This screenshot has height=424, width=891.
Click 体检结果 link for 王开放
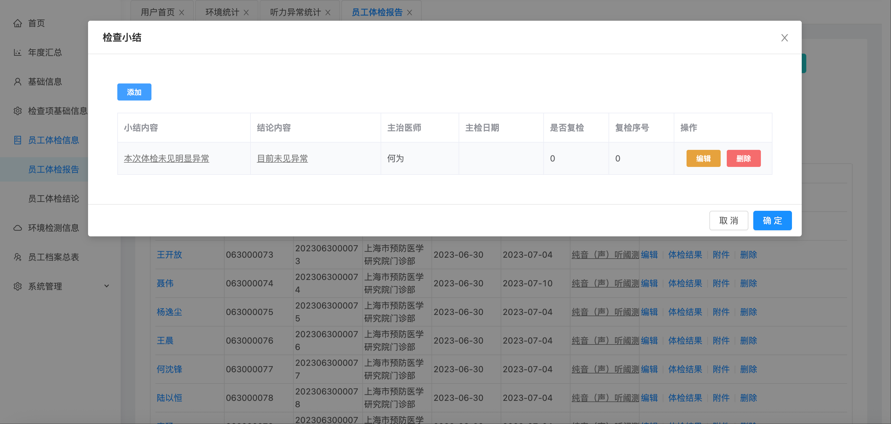point(685,255)
